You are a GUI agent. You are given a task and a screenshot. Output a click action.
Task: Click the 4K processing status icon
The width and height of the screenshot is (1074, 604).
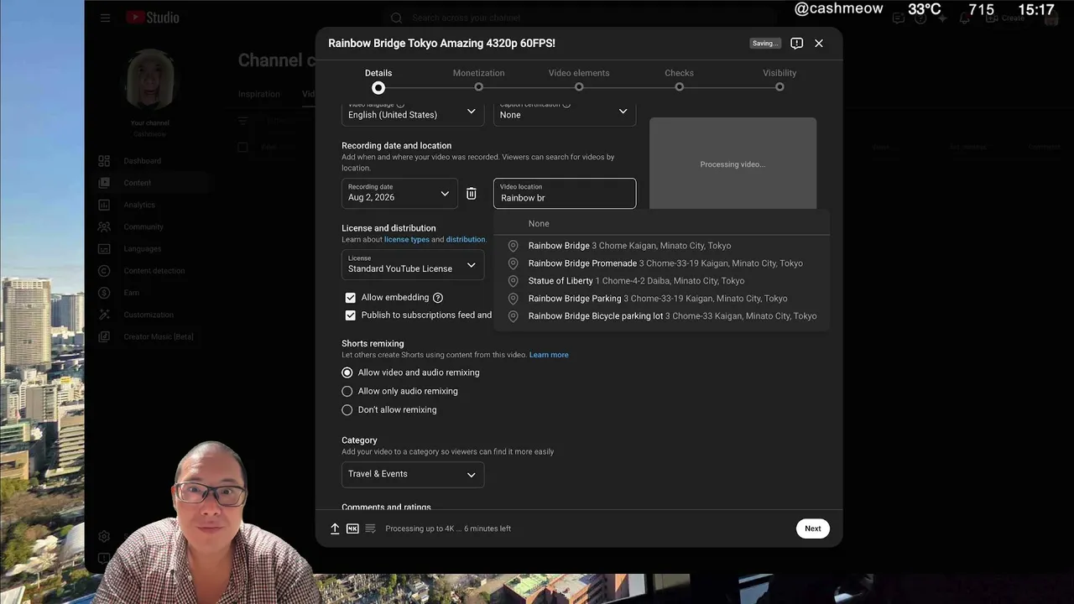tap(352, 528)
